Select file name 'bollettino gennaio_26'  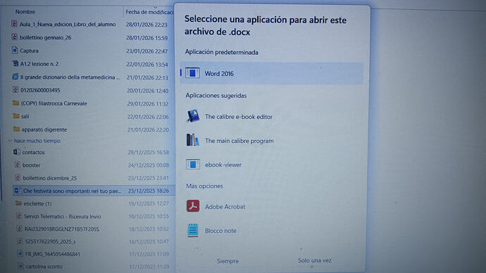click(46, 37)
